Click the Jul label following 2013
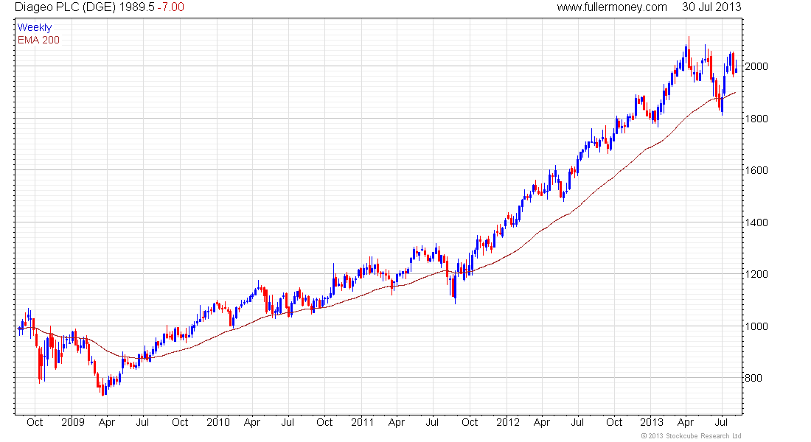The image size is (811, 442). (721, 422)
